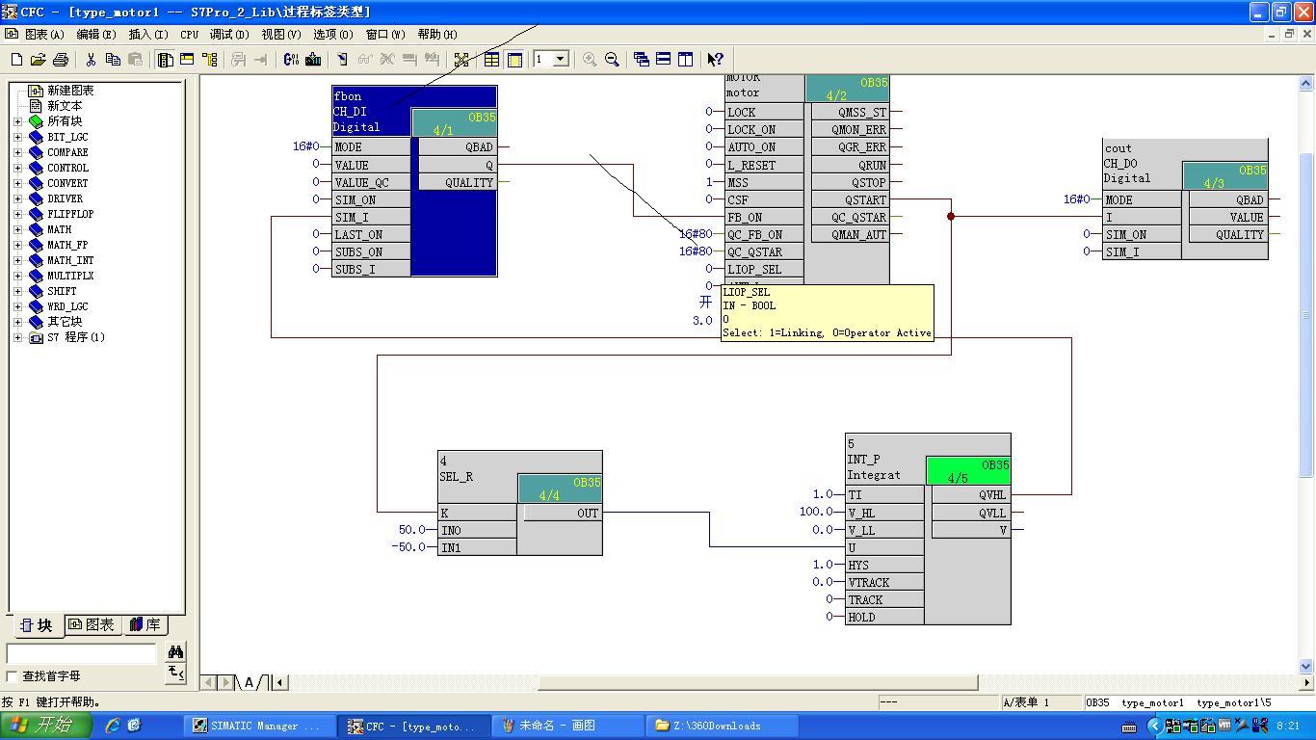Click the Print toolbar icon
This screenshot has height=740, width=1316.
61,60
